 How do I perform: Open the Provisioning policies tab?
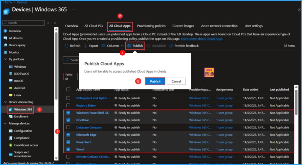[151, 26]
